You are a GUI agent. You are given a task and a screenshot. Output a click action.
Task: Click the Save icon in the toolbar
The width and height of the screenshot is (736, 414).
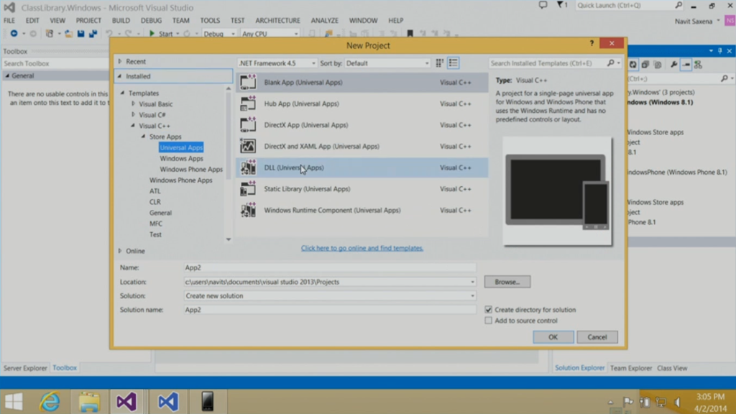point(80,33)
